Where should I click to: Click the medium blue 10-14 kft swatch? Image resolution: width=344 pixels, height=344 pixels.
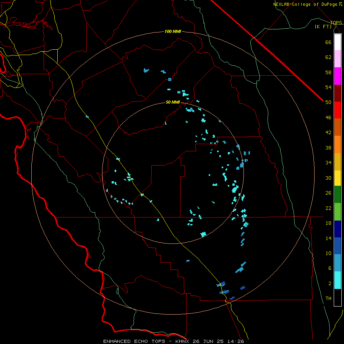coord(338,246)
